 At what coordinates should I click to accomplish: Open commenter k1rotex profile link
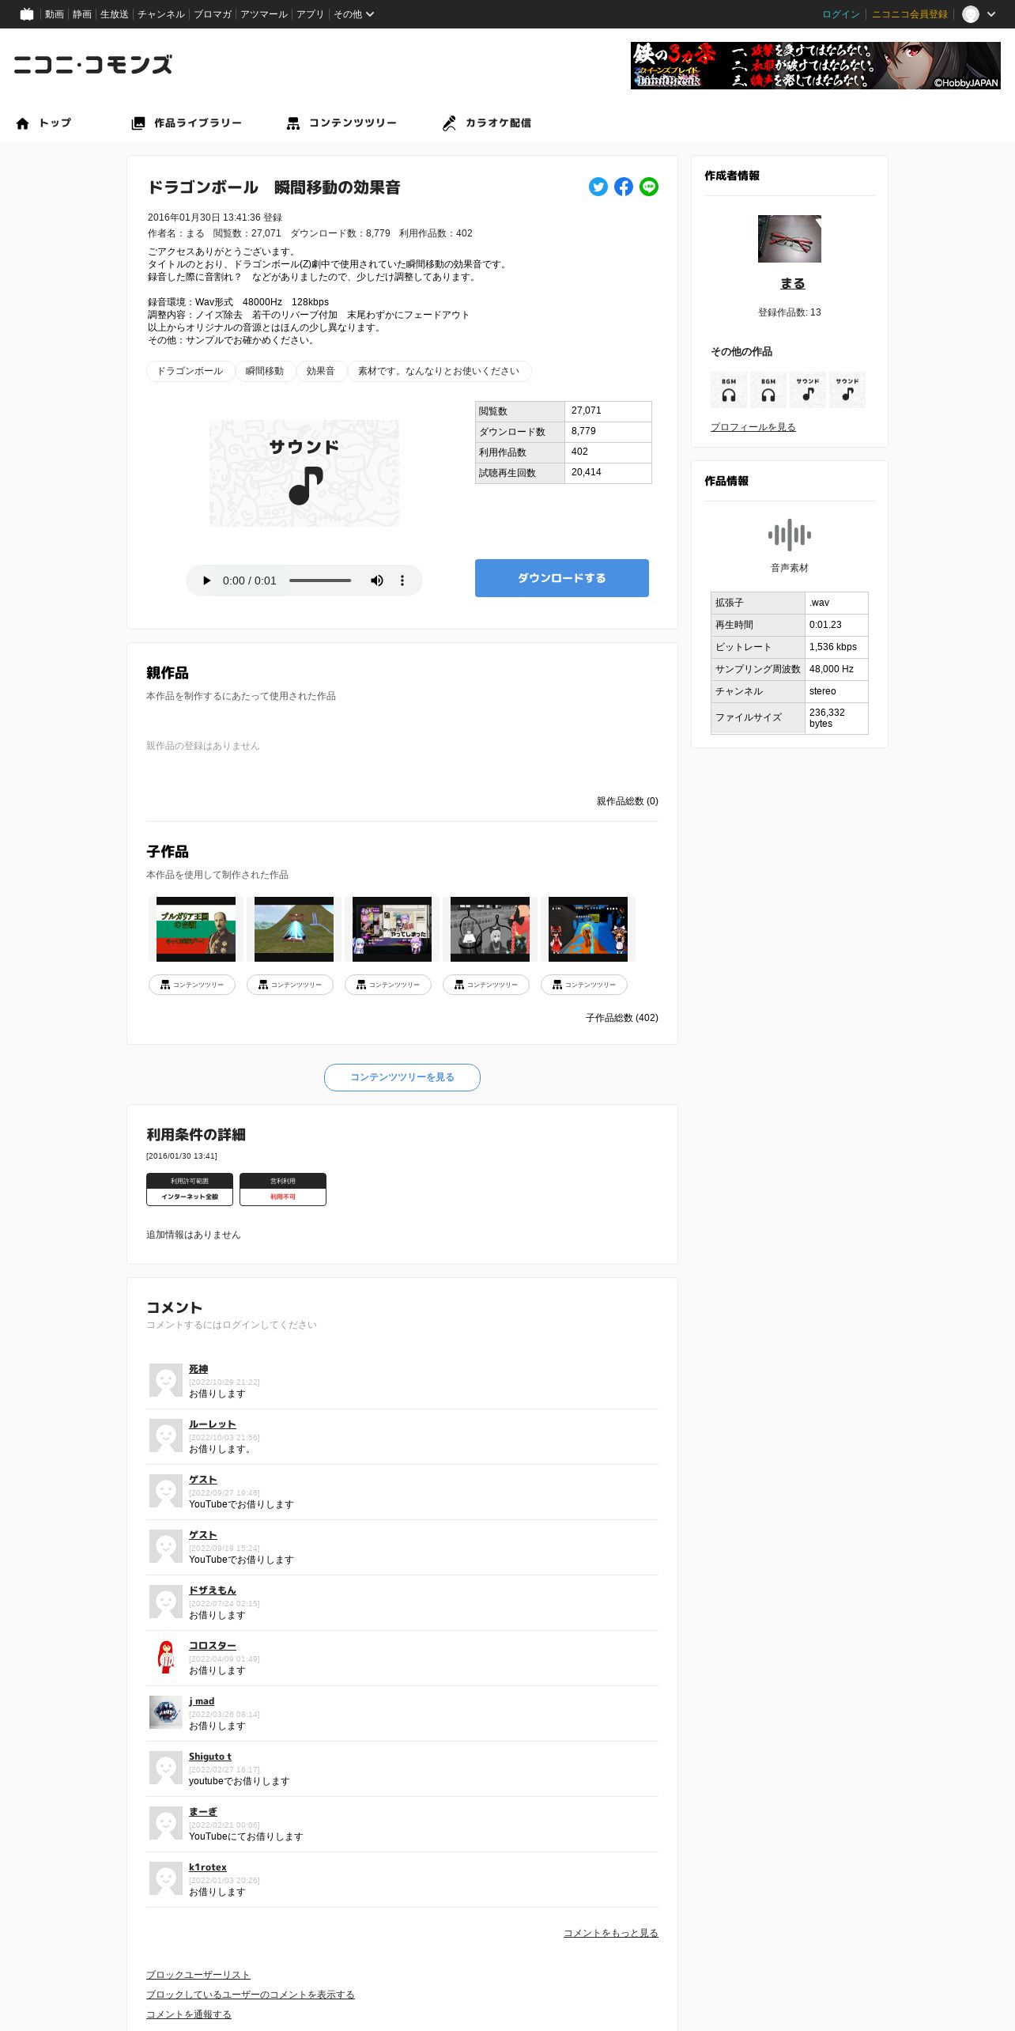(208, 1867)
